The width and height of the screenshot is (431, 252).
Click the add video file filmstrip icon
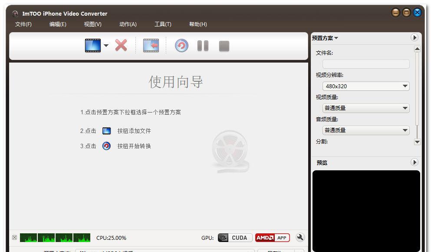[93, 45]
